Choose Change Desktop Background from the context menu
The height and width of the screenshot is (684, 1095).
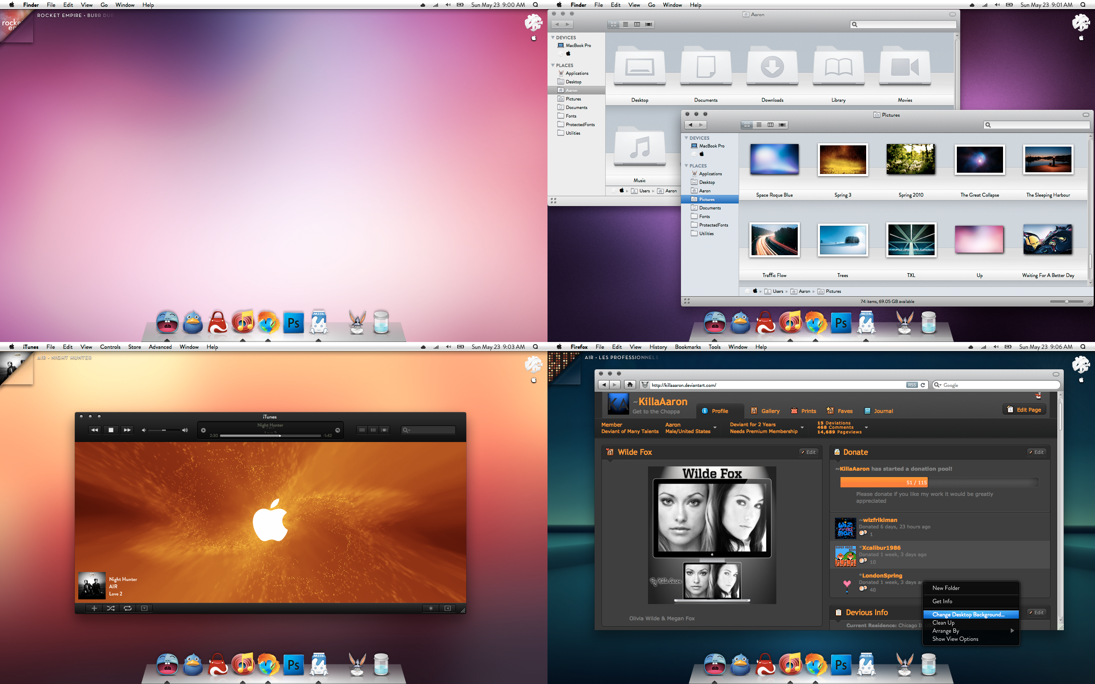pyautogui.click(x=971, y=614)
